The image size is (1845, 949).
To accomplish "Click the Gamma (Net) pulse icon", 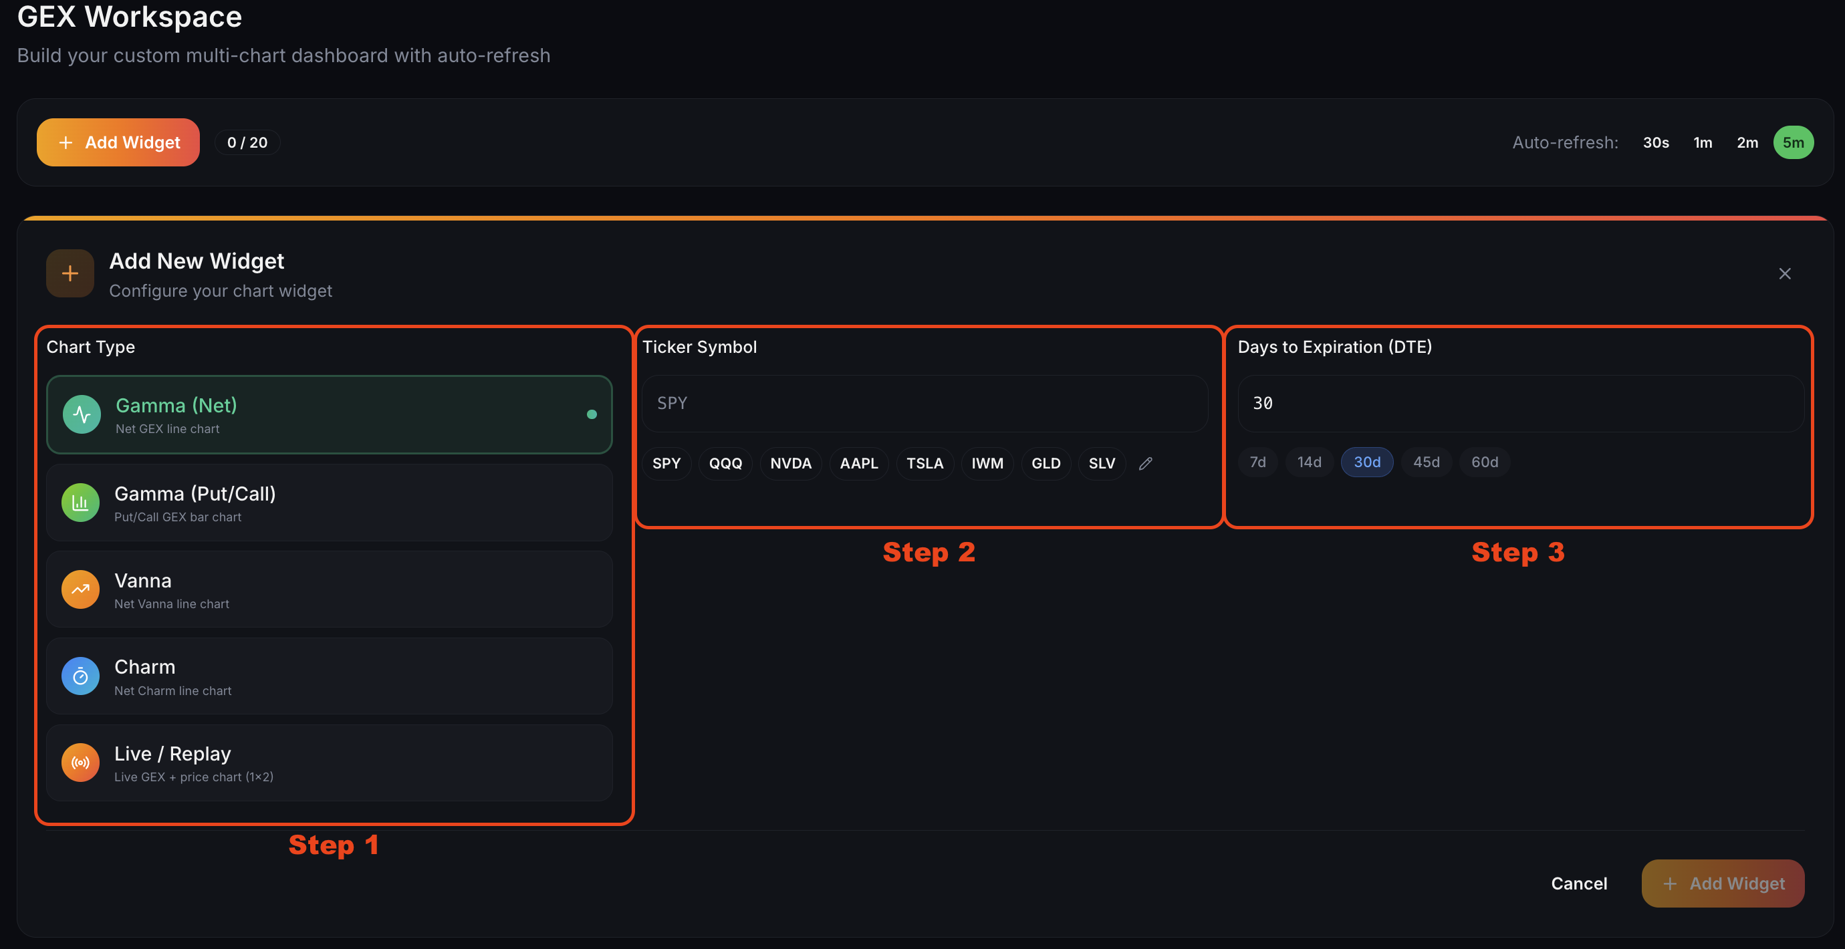I will point(82,414).
